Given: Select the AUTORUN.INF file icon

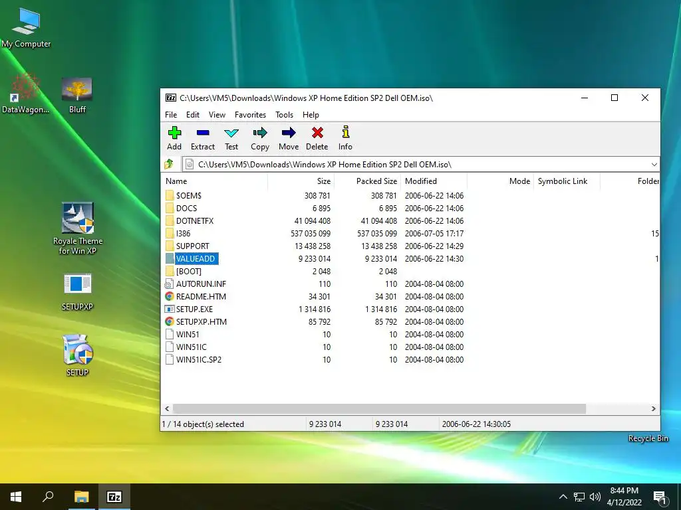Looking at the screenshot, I should 170,284.
